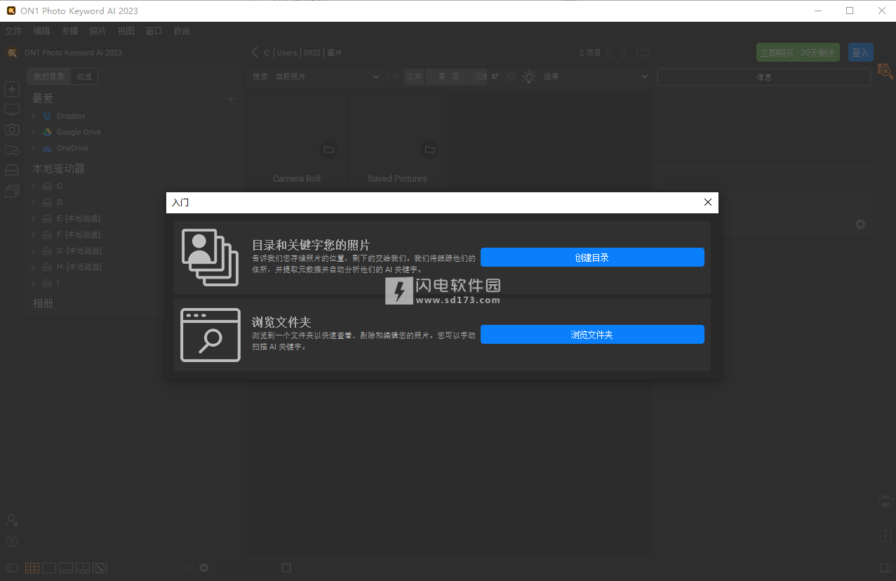
Task: Open the 救命 help menu
Action: coord(182,31)
